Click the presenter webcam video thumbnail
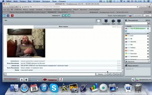152x95 pixels. [26, 43]
